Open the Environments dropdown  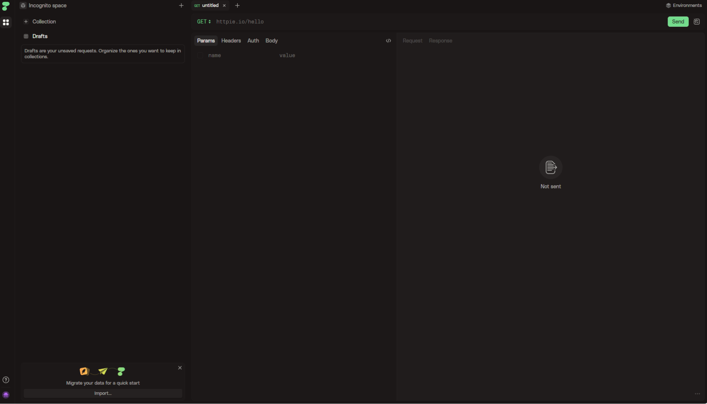[x=683, y=6]
